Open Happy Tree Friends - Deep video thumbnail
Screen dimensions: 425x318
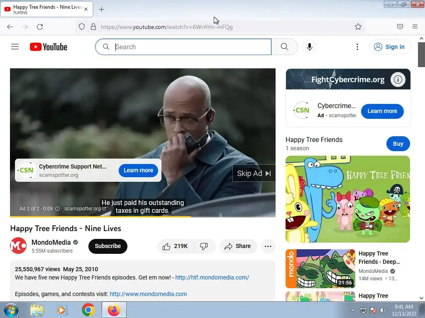click(x=320, y=268)
